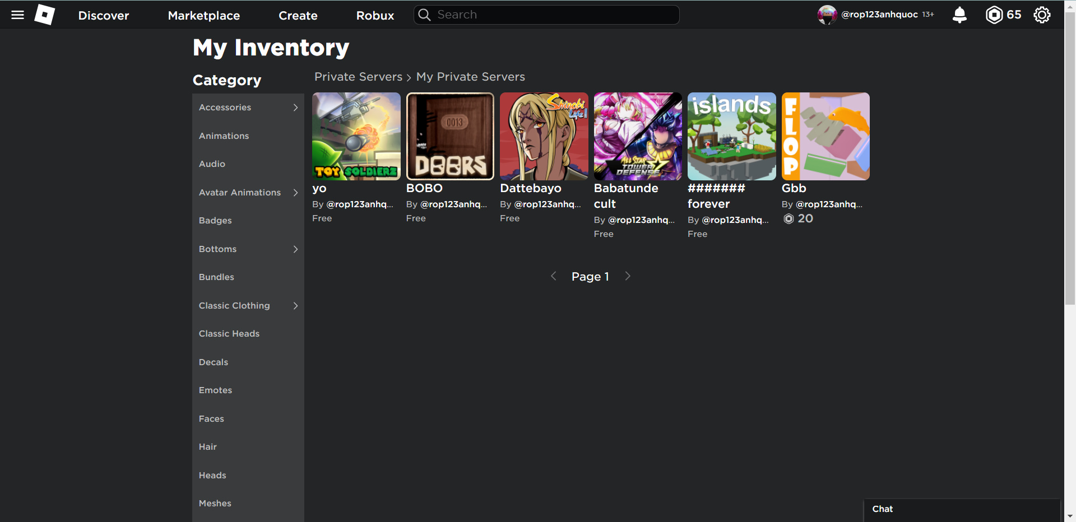This screenshot has width=1076, height=522.
Task: Open the settings gear menu
Action: click(1042, 15)
